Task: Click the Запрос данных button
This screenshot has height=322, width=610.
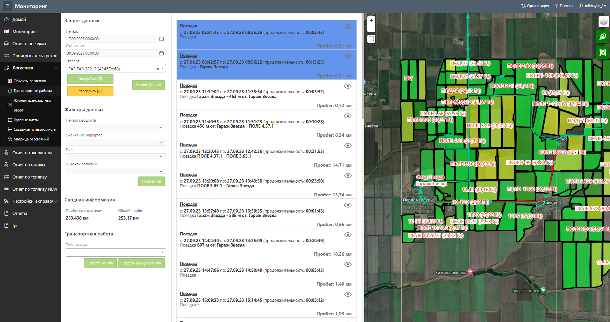Action: [148, 85]
